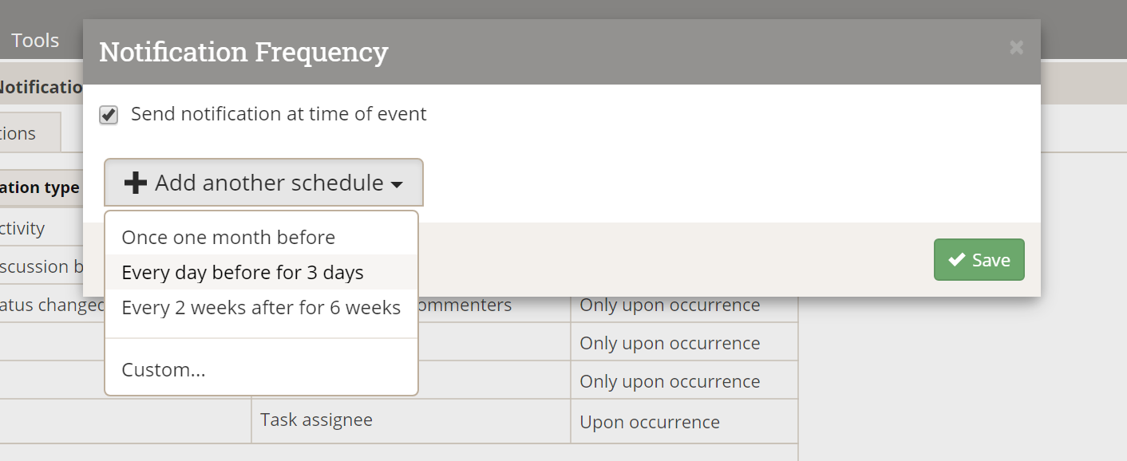Click the Notification Frequency dialog title
The width and height of the screenshot is (1127, 461).
[x=243, y=52]
